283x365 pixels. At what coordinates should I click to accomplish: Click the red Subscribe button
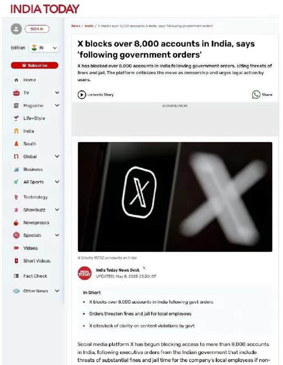34,65
